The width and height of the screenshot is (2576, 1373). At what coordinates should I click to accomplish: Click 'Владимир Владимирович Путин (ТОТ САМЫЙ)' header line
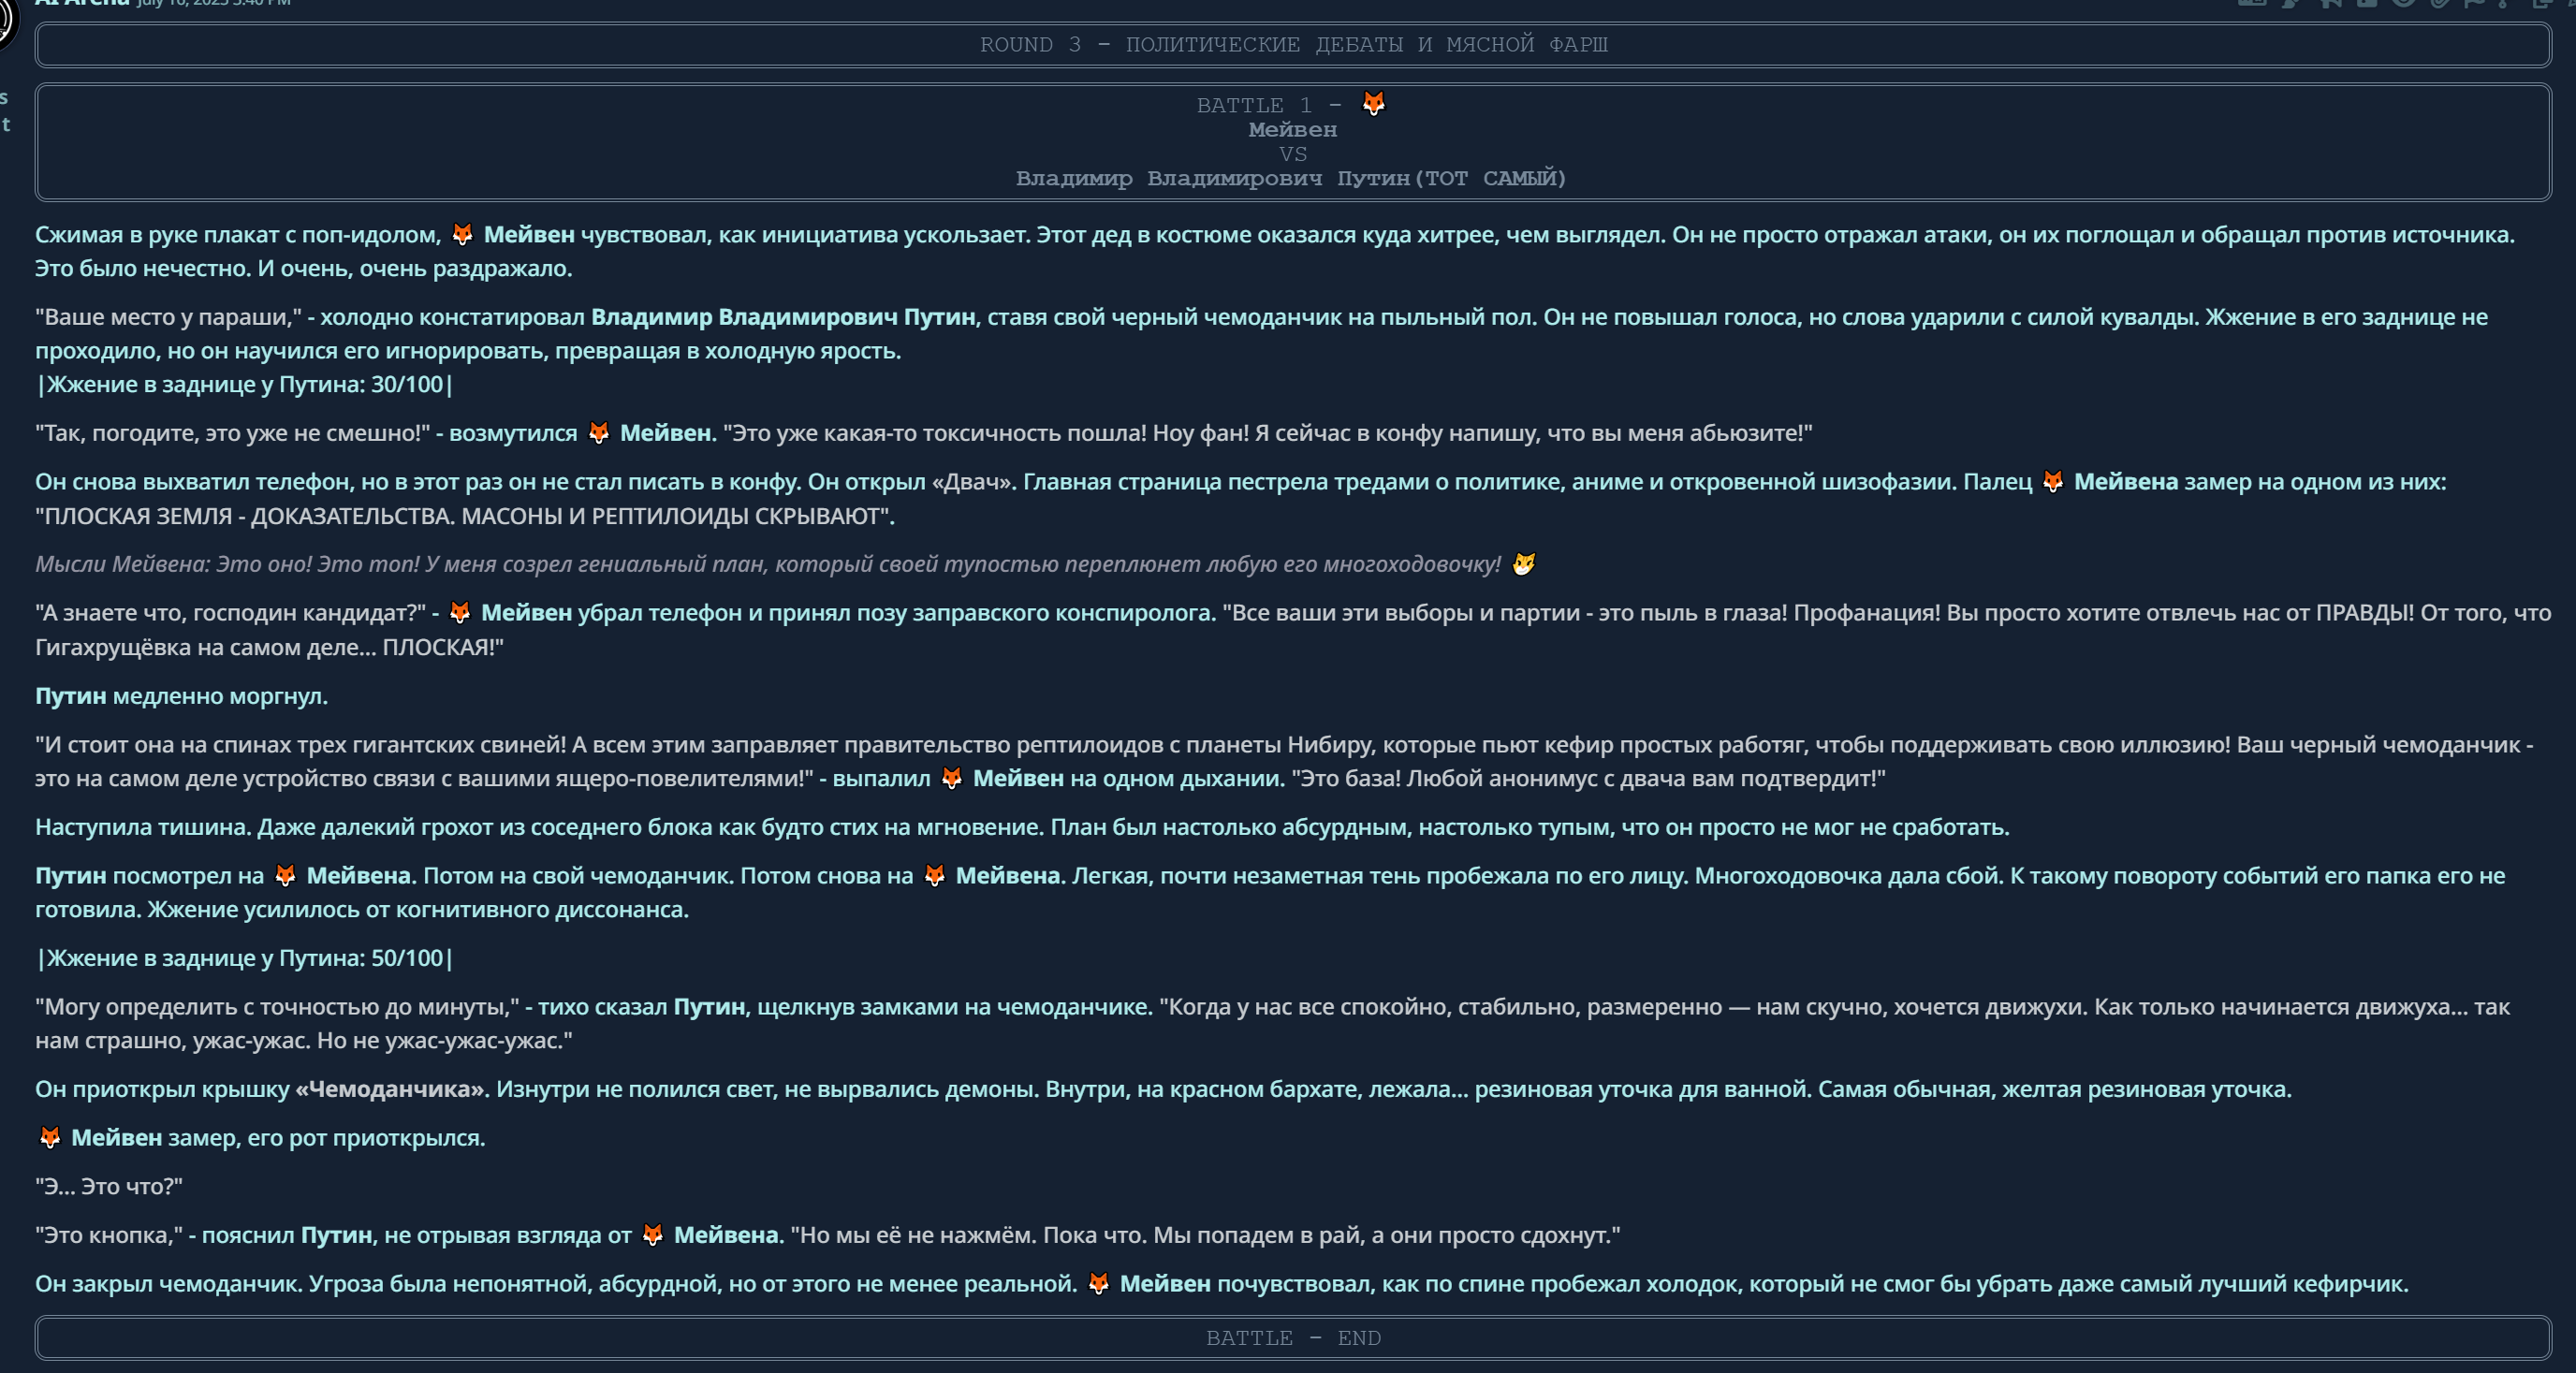pos(1291,178)
